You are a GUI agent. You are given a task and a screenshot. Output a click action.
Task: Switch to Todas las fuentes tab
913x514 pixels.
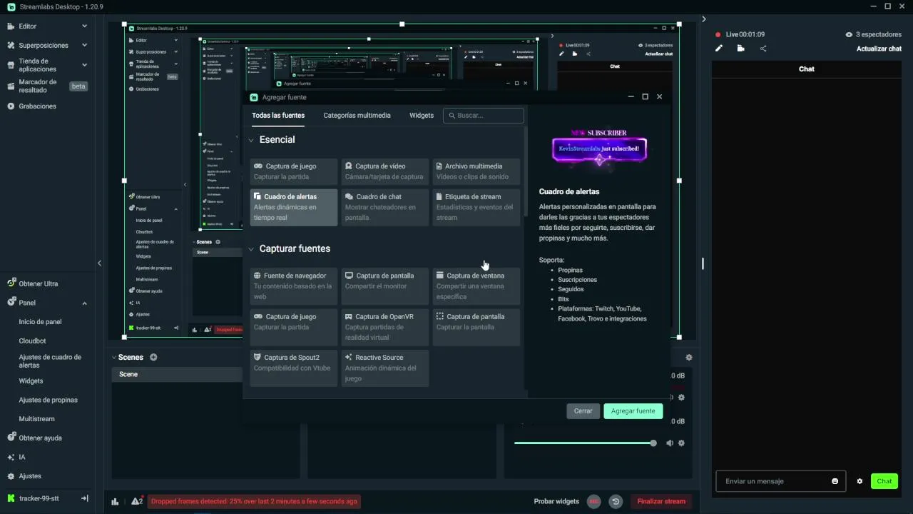pyautogui.click(x=278, y=116)
